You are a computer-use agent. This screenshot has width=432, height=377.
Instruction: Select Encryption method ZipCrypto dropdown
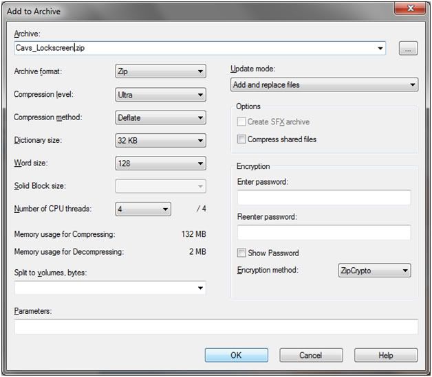pyautogui.click(x=374, y=271)
